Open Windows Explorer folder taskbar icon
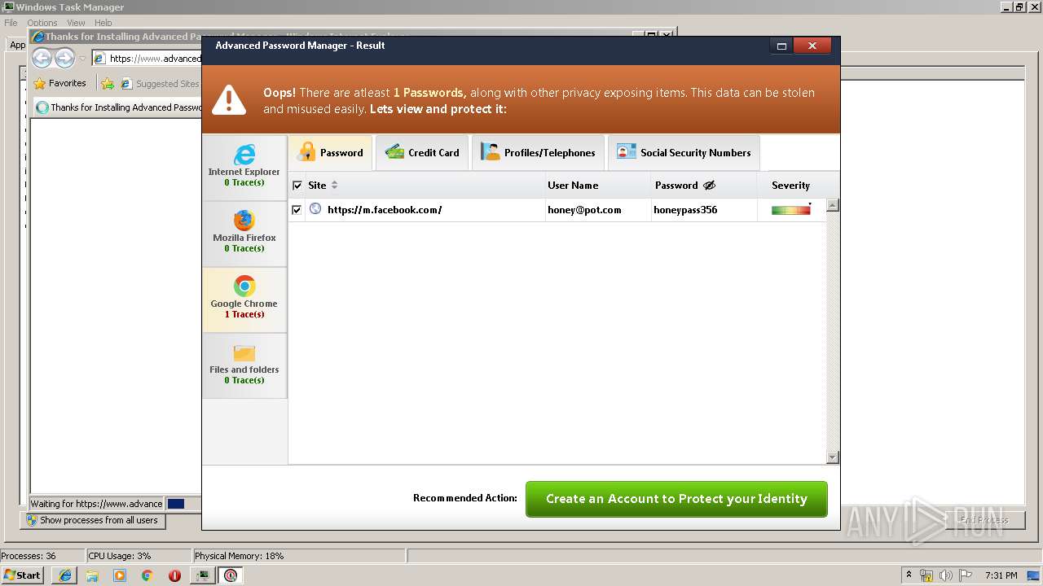1043x586 pixels. tap(92, 575)
